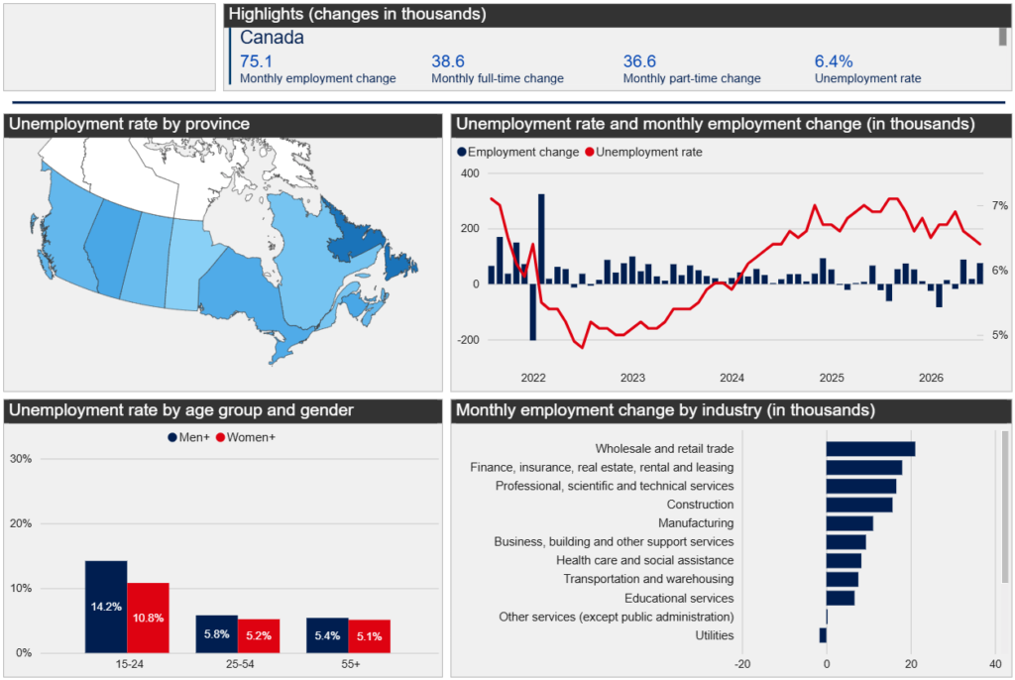Select Newfoundland island on the map
The height and width of the screenshot is (680, 1015).
[x=398, y=262]
